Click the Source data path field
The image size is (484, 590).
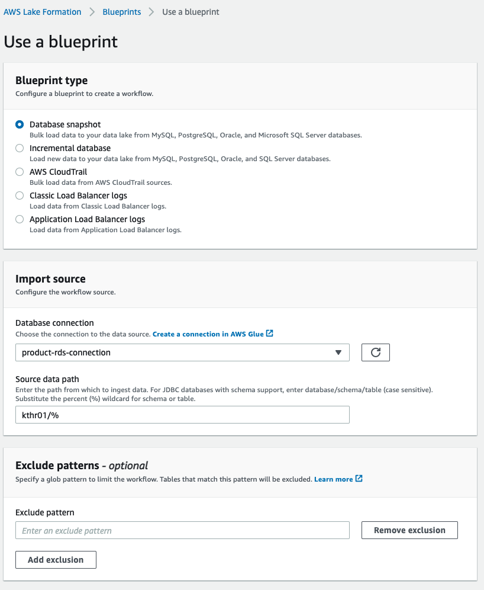(x=182, y=415)
